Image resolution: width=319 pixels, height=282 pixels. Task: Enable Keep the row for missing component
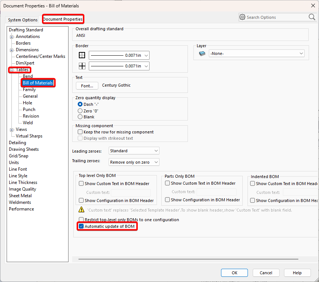[x=80, y=132]
